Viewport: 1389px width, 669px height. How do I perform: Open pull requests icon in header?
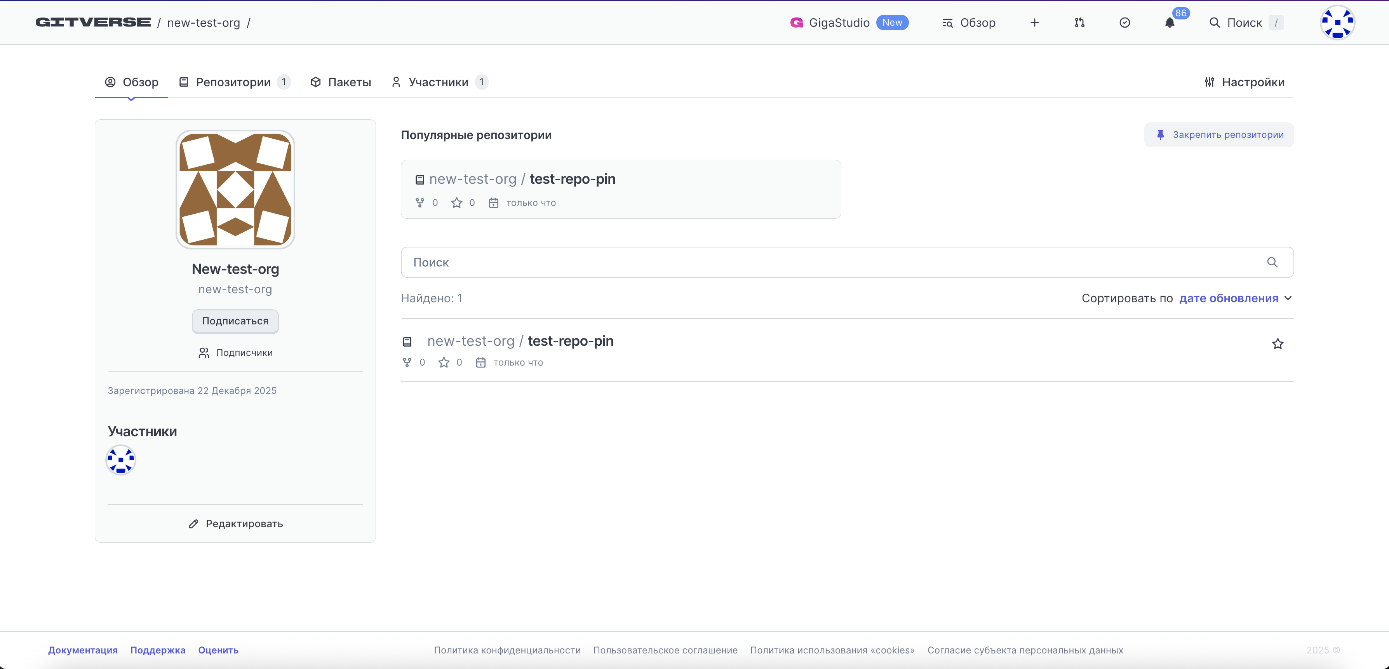point(1079,23)
